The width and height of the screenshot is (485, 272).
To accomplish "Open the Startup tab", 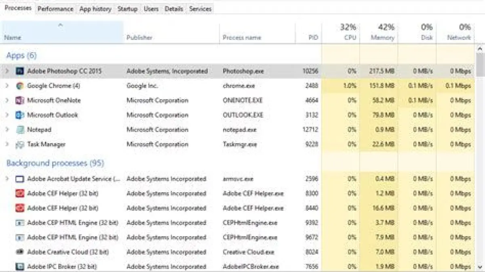I will point(127,8).
